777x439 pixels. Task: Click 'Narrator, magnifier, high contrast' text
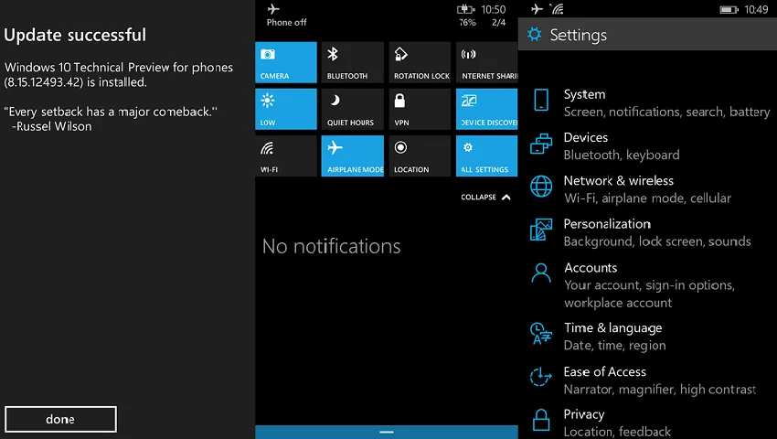point(660,390)
